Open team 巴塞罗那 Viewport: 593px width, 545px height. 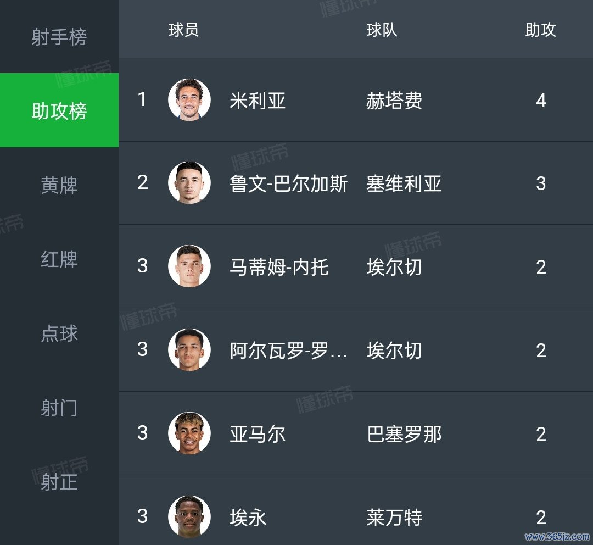point(404,434)
